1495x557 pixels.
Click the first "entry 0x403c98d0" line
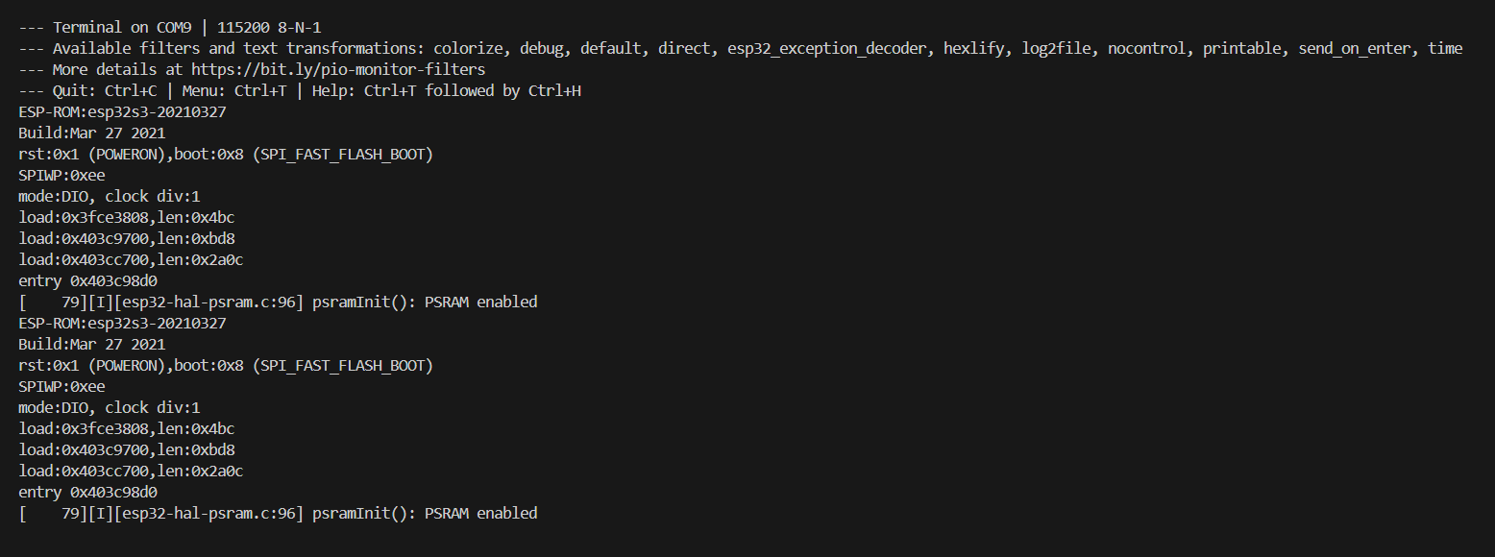point(87,280)
